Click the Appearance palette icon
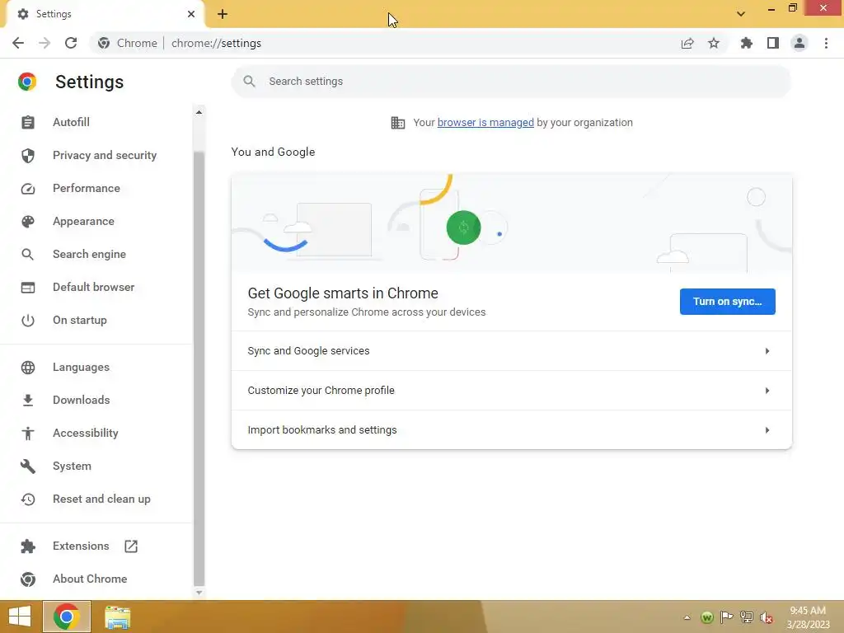The image size is (844, 633). (x=28, y=221)
